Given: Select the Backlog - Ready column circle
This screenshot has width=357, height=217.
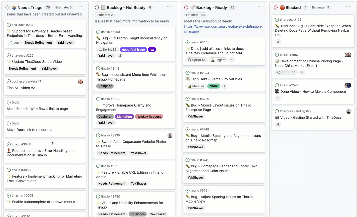Looking at the screenshot, I should point(186,8).
